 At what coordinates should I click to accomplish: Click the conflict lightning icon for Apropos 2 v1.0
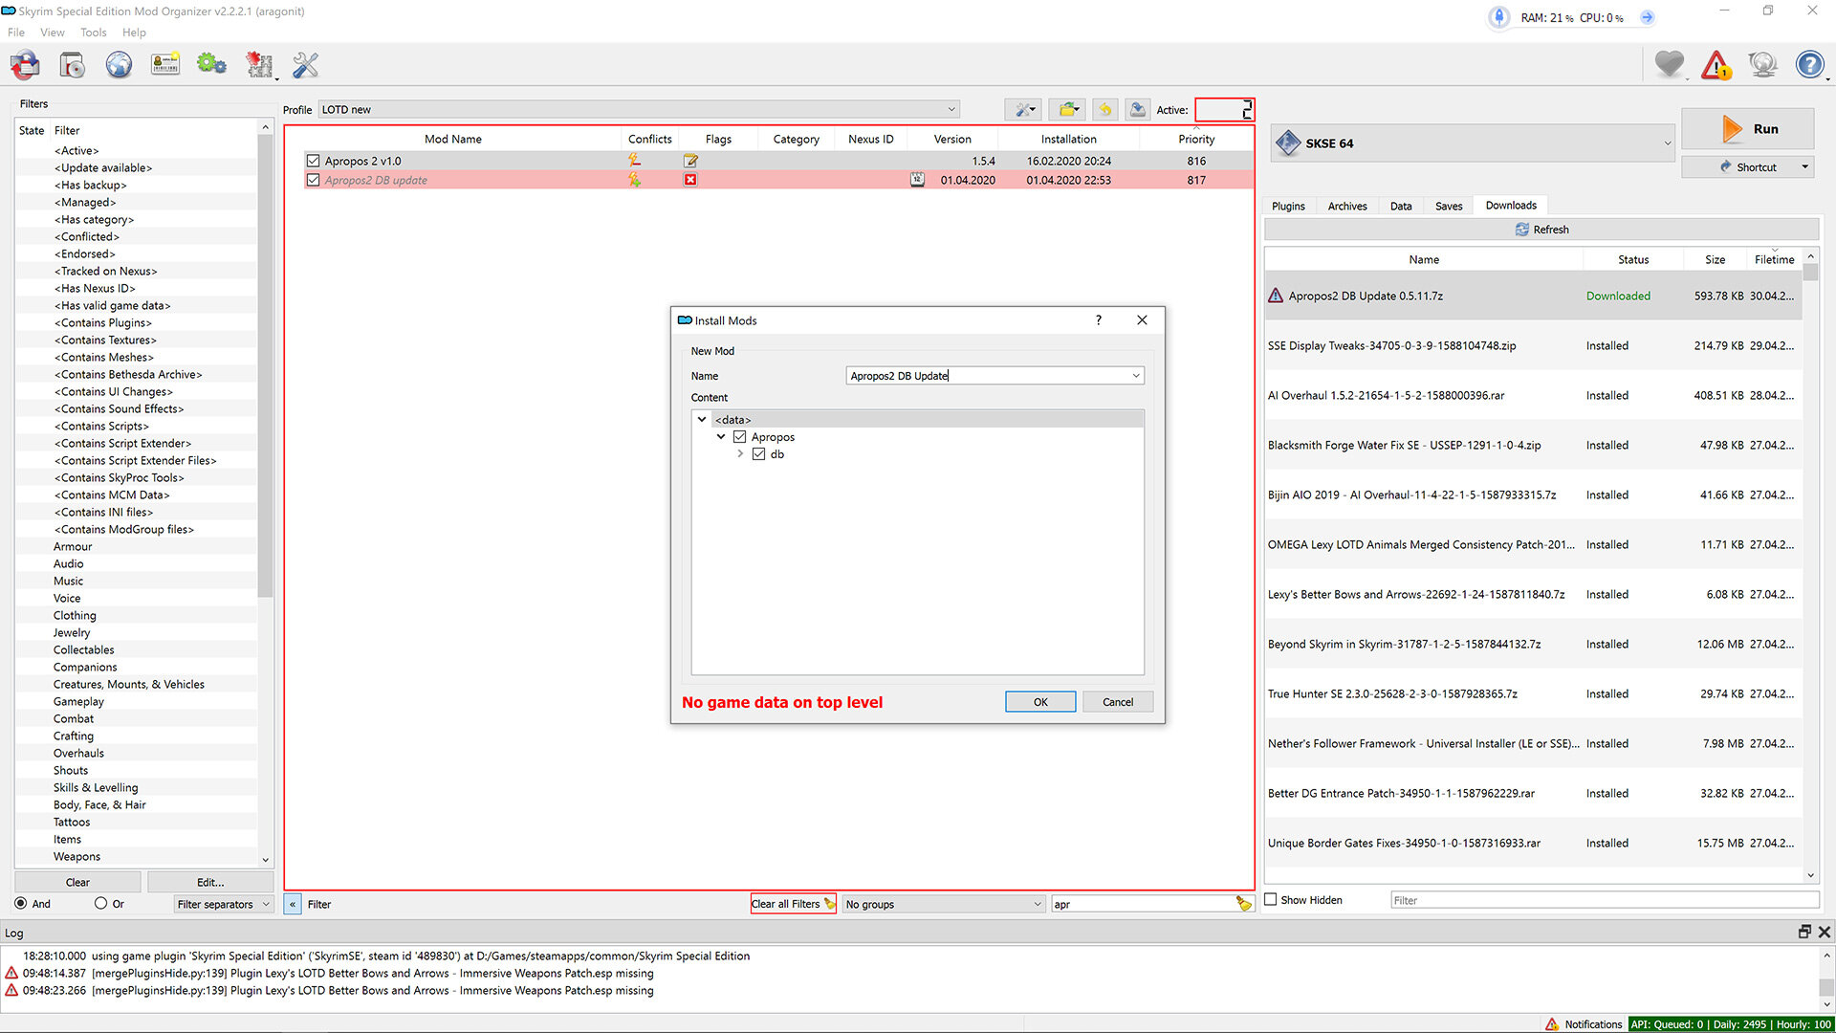click(x=634, y=161)
